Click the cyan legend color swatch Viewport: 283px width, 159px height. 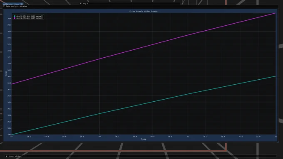pyautogui.click(x=15, y=16)
